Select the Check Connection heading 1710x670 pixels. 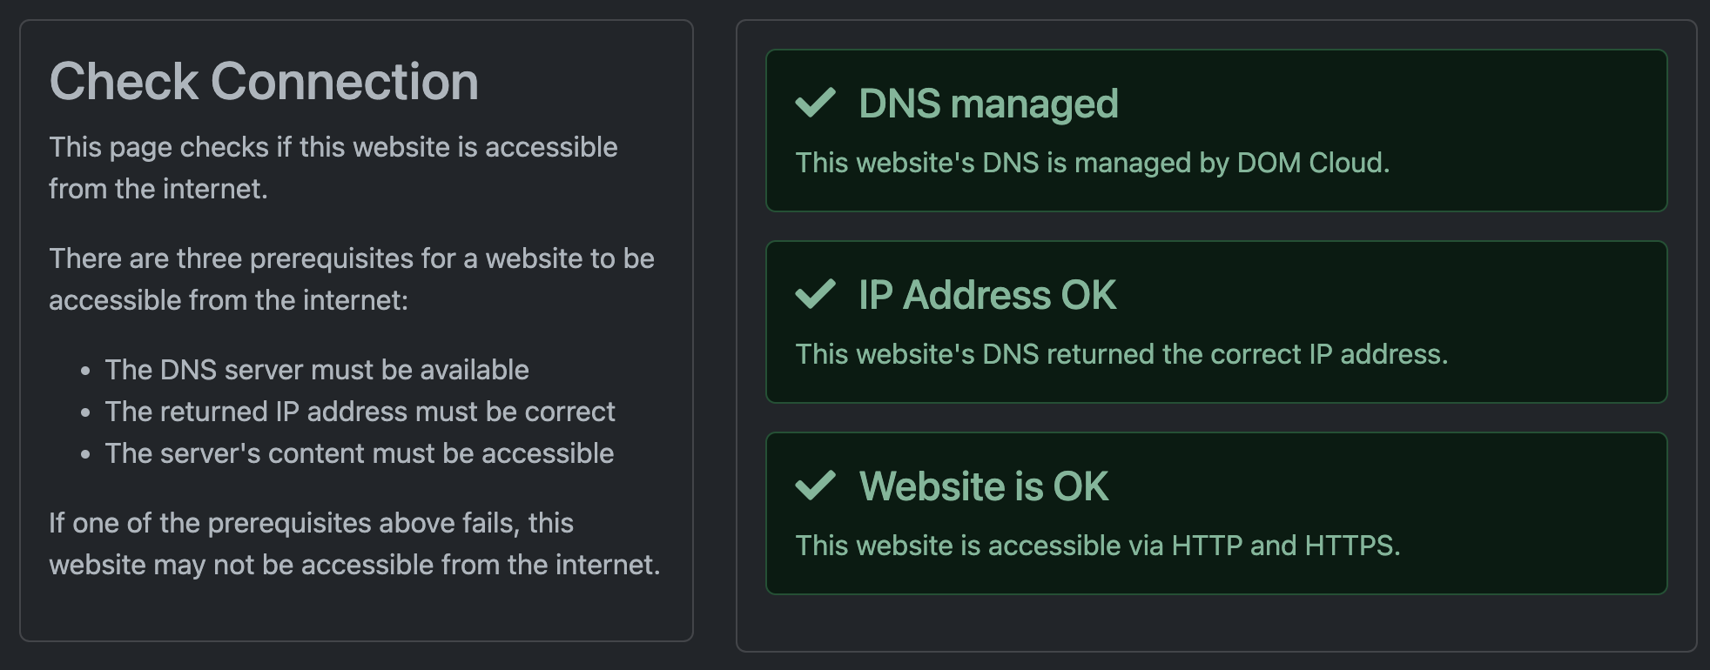coord(264,82)
